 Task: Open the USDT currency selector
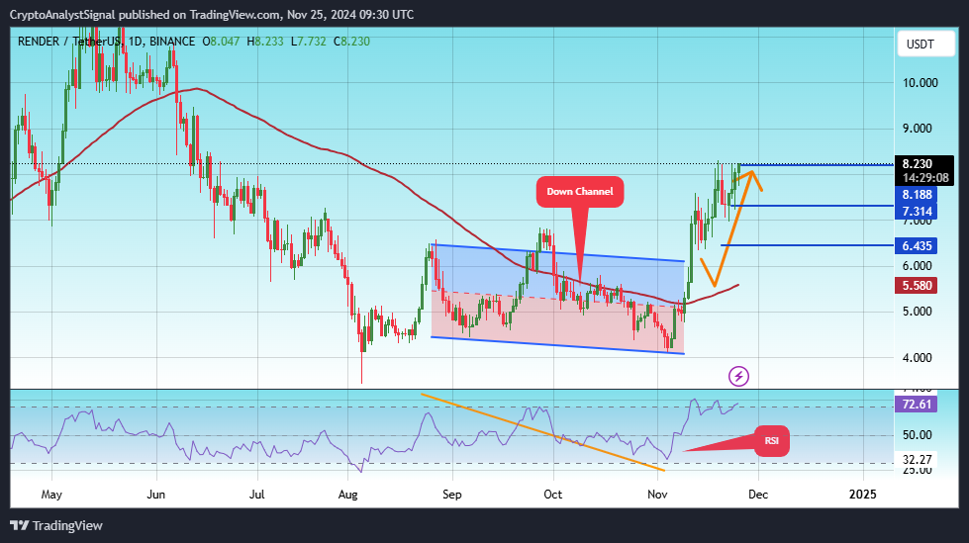925,44
